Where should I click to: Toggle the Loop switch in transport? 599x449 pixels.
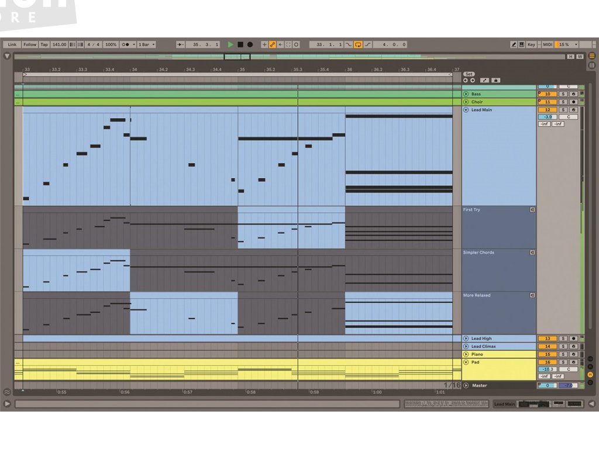tap(358, 44)
